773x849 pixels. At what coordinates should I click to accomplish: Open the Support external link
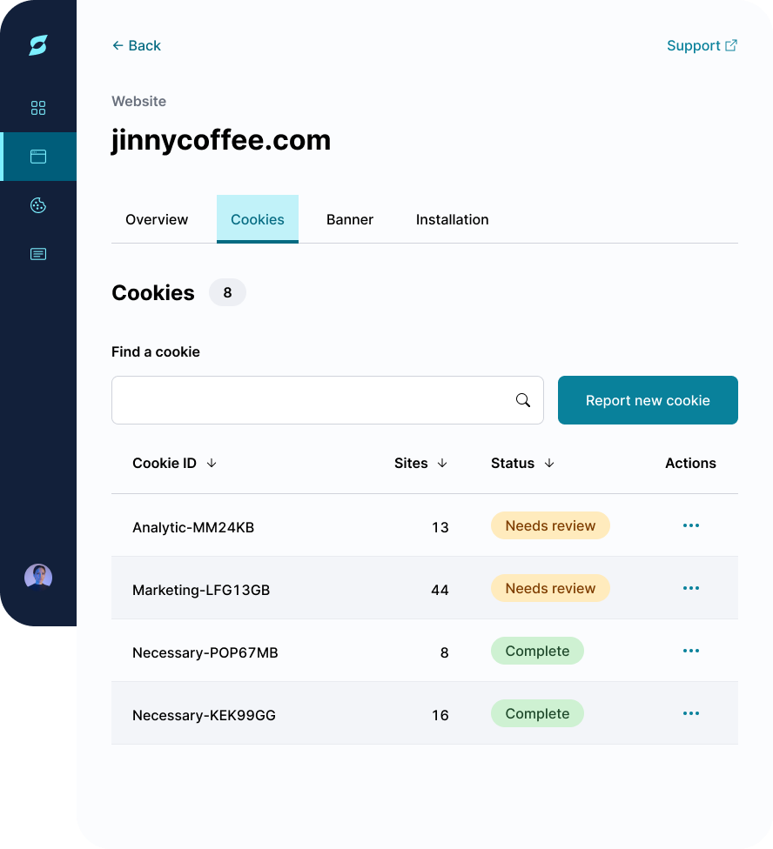click(702, 45)
